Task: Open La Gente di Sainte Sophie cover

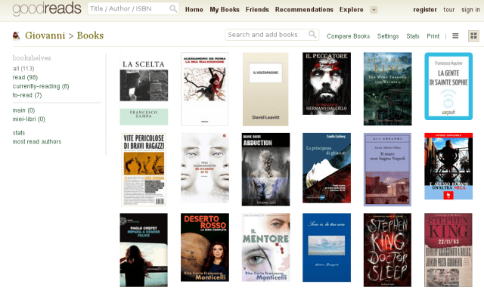Action: pos(448,86)
